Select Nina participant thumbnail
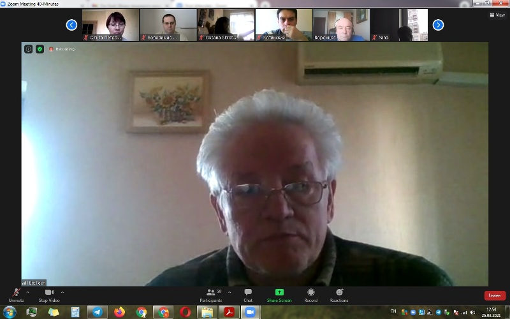Viewport: 510px width, 319px height. [400, 25]
